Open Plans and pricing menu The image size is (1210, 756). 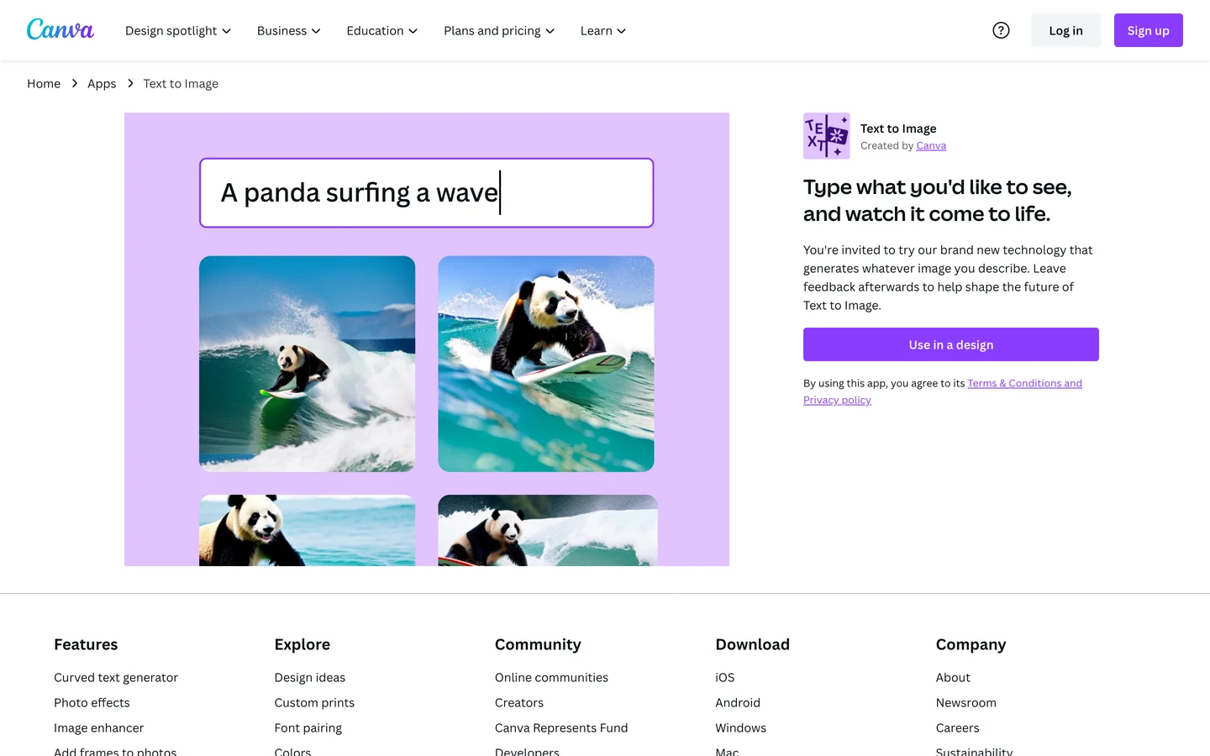[x=499, y=30]
